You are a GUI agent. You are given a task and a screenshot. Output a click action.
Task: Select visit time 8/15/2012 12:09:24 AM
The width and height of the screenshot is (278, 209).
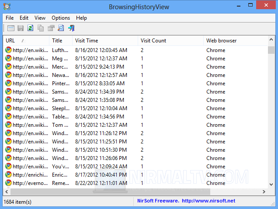point(101,167)
